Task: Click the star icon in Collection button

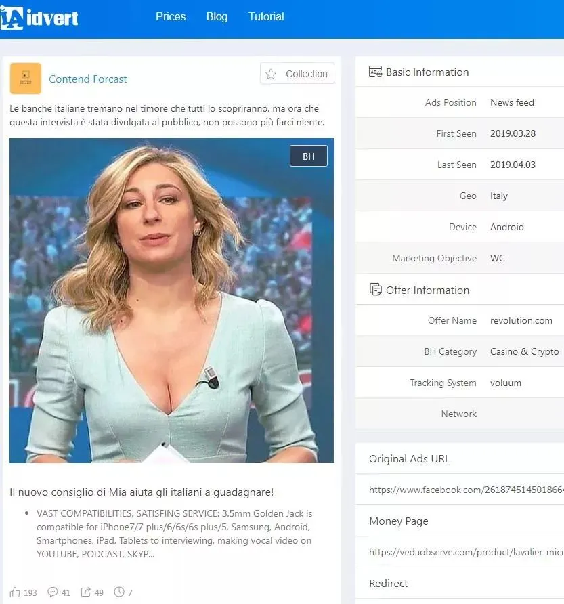Action: click(271, 74)
